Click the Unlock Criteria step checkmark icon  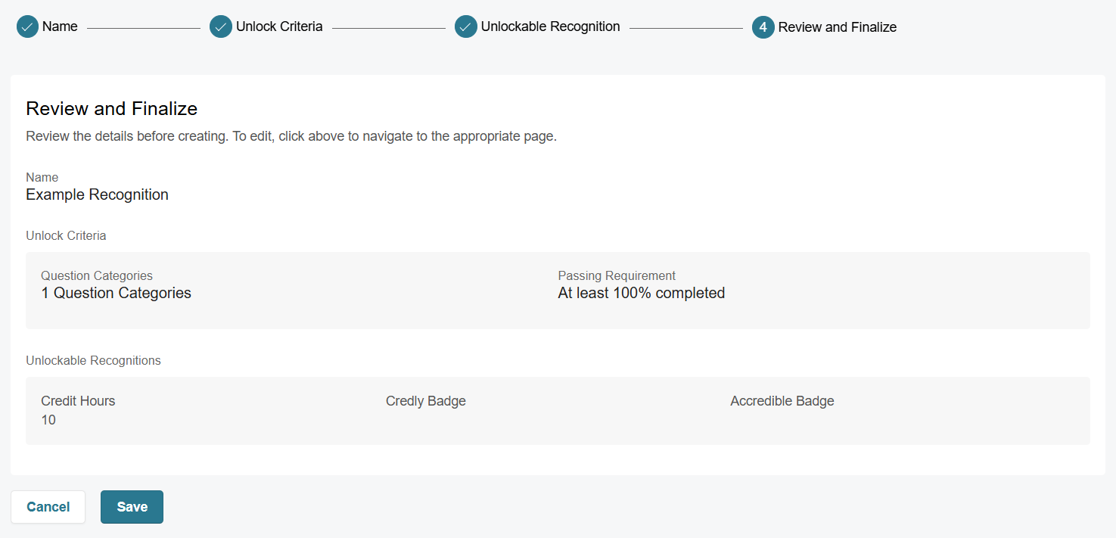221,27
